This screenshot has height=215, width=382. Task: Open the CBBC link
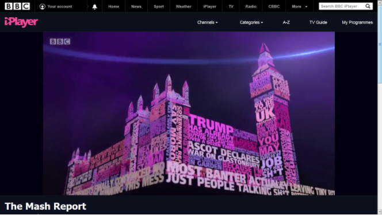(x=274, y=6)
